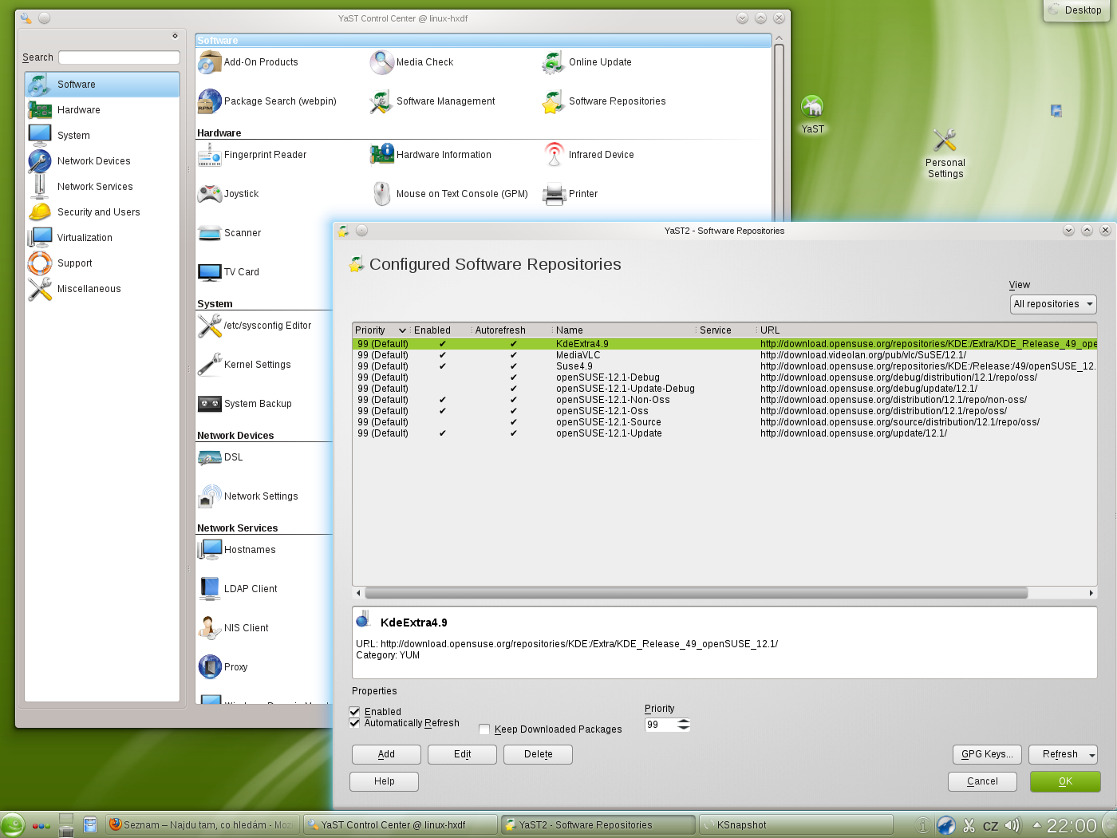This screenshot has height=838, width=1117.
Task: Select Software category in sidebar
Action: [x=102, y=85]
